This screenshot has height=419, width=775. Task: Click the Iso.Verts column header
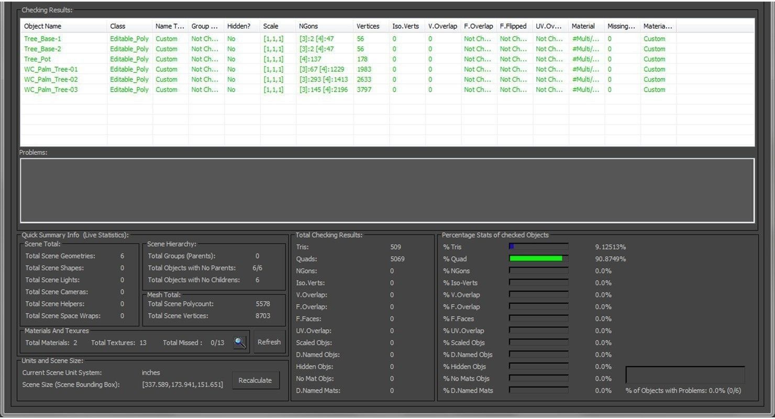point(407,26)
